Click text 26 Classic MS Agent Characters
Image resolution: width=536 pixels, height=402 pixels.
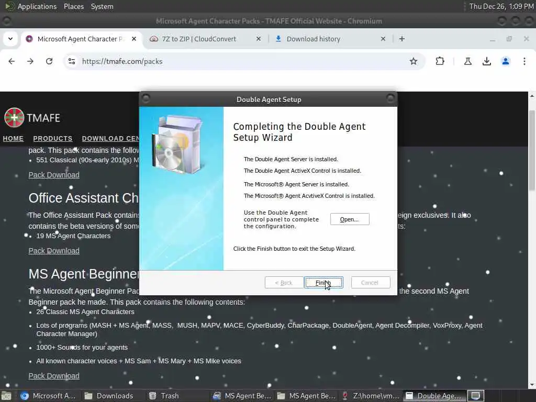coord(85,312)
